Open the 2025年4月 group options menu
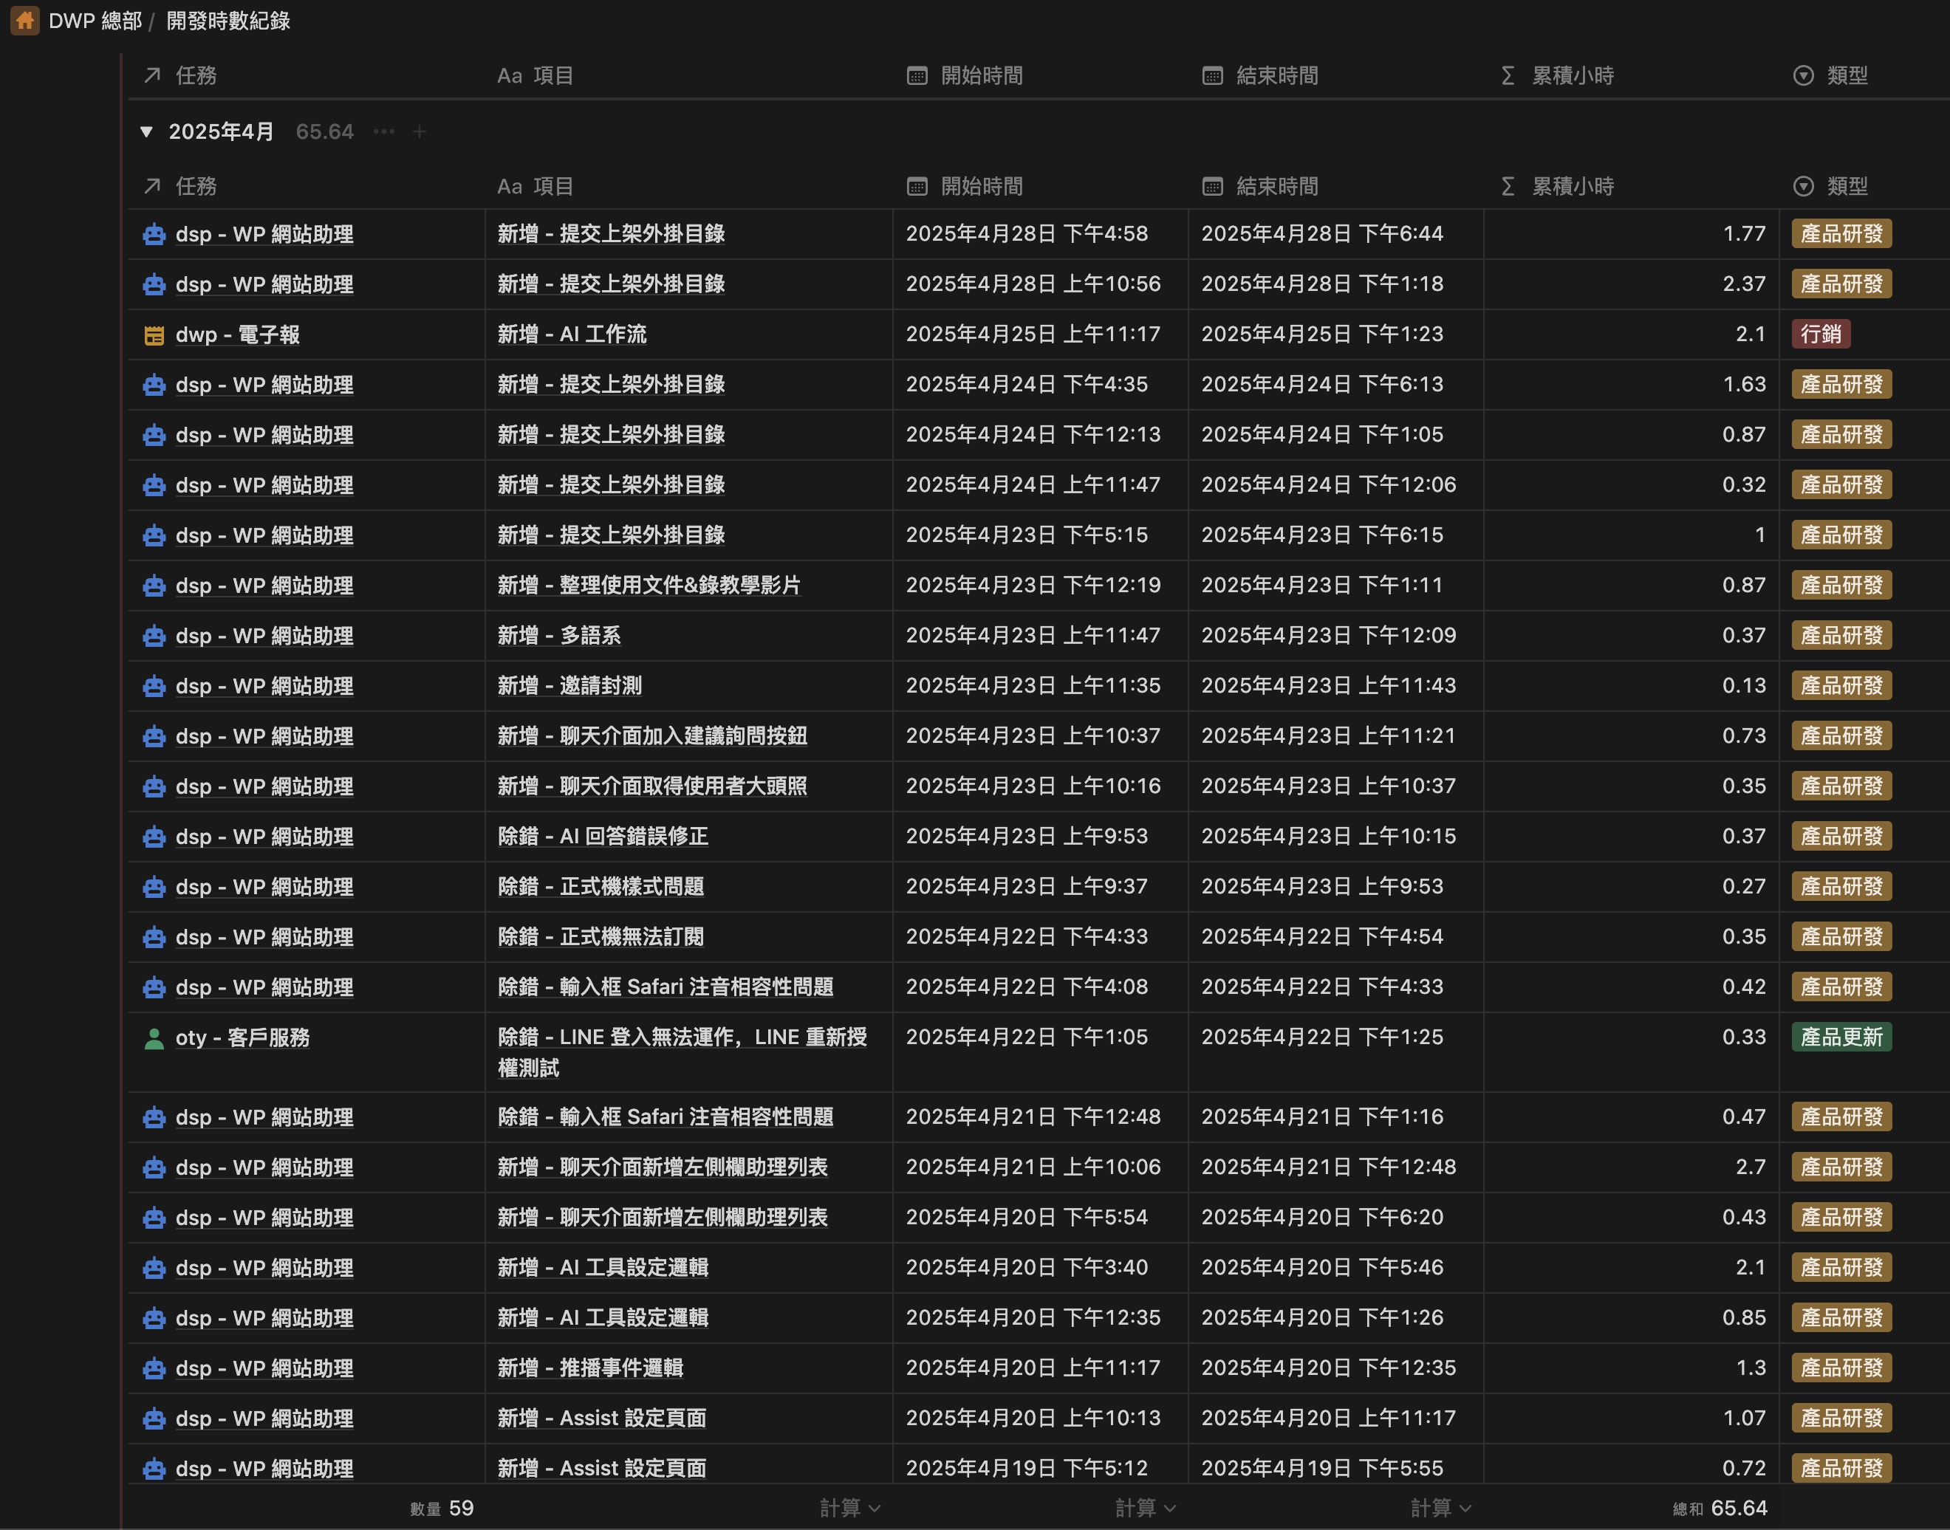Screen dimensions: 1950x1530 pos(383,131)
